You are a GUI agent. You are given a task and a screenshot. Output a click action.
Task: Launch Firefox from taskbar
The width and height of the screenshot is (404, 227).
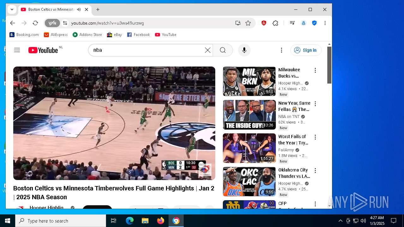(x=160, y=221)
